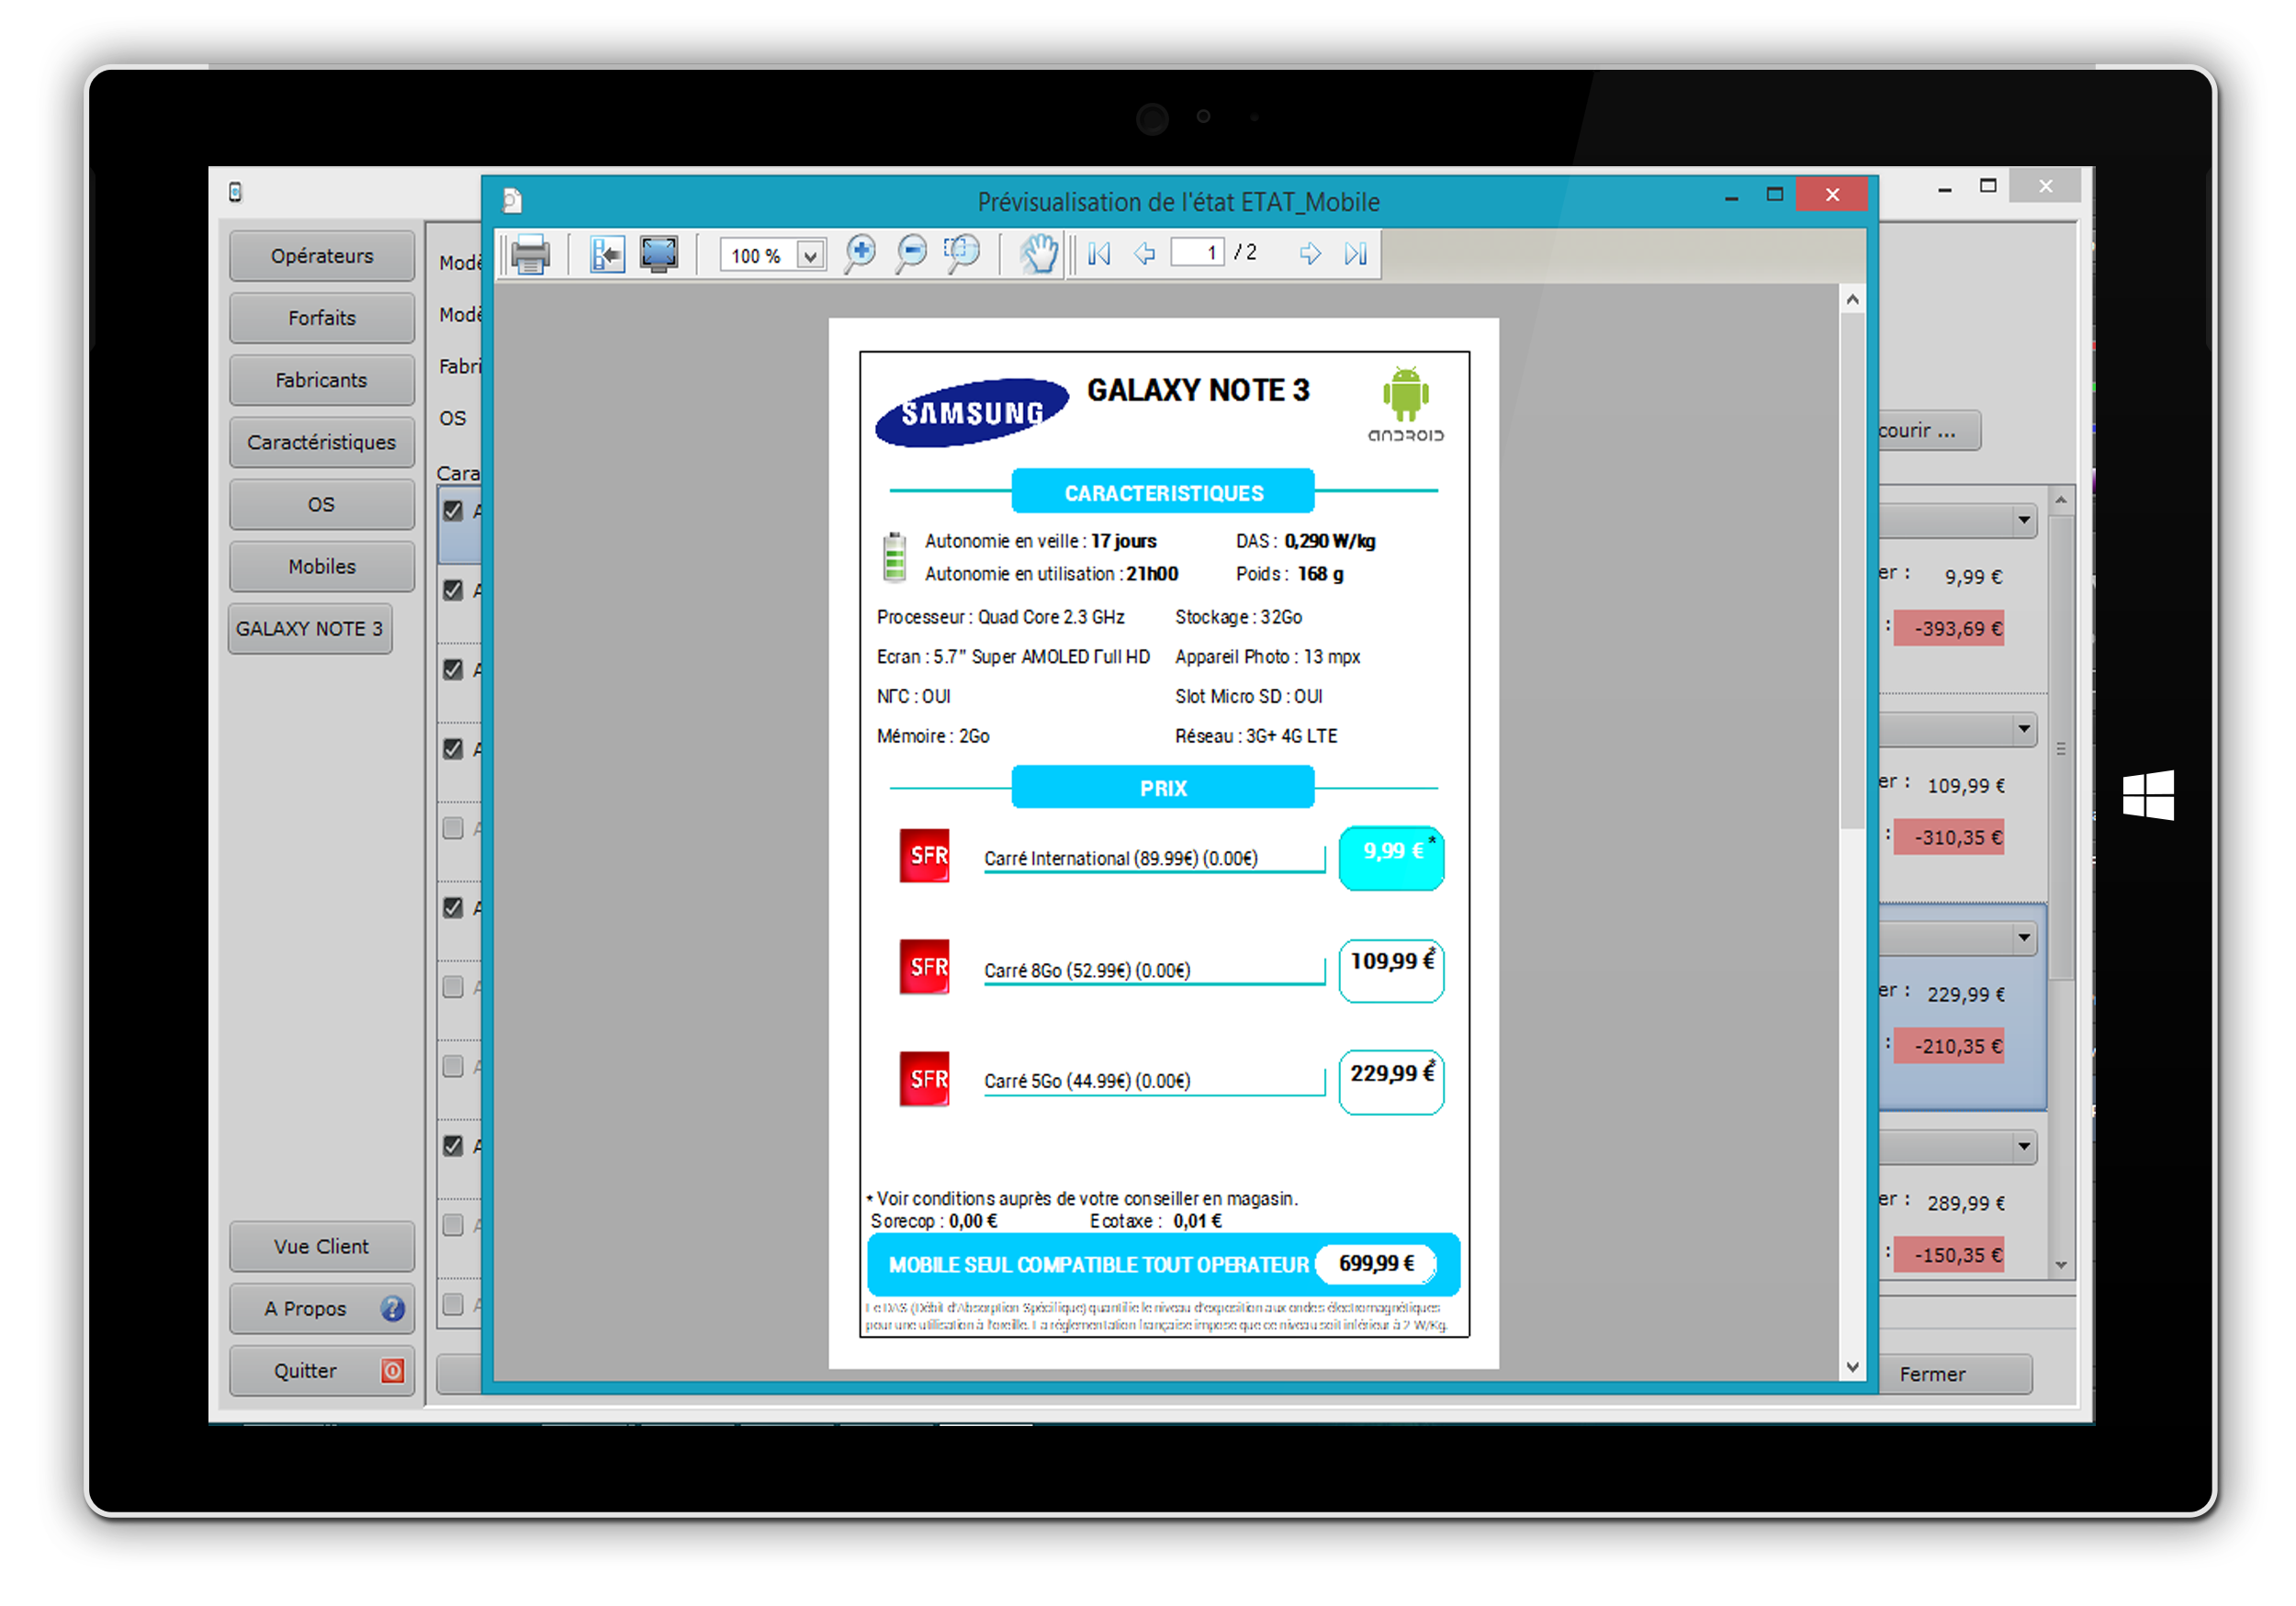Uncheck the first characteristics checkbox

point(453,511)
